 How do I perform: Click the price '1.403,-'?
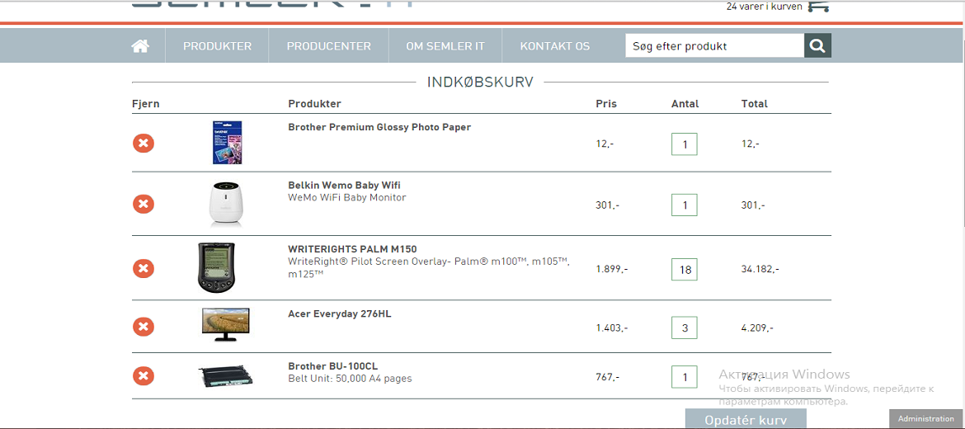pos(612,328)
